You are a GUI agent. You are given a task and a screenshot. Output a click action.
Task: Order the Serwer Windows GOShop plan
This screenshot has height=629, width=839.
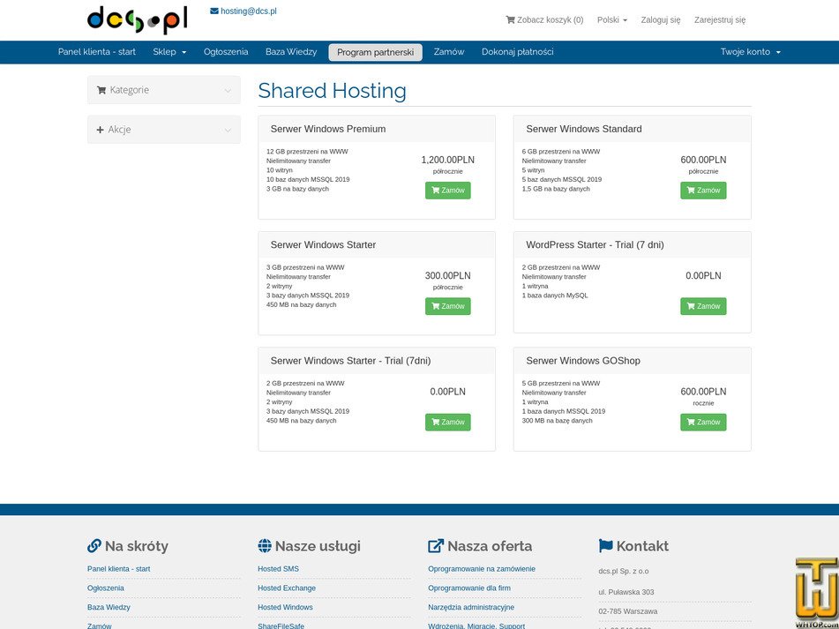pyautogui.click(x=703, y=422)
